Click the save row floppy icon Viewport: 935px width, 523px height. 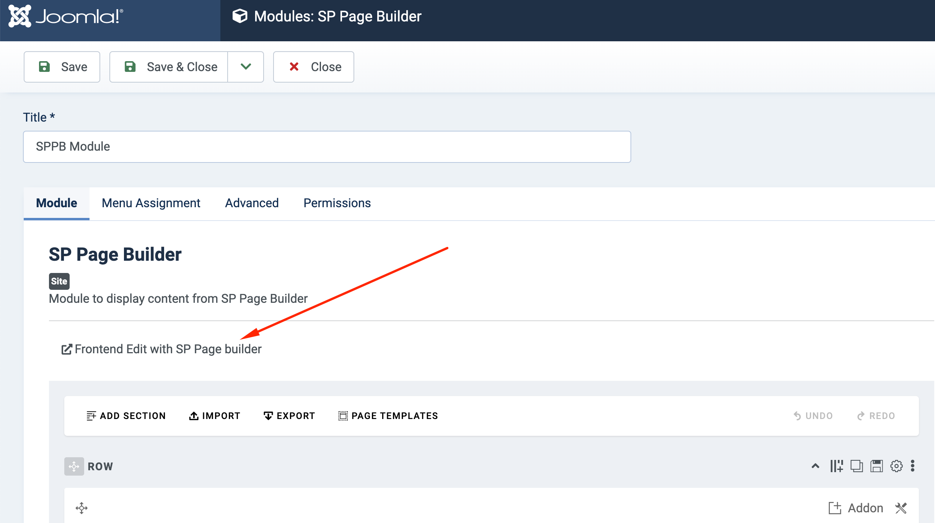876,466
